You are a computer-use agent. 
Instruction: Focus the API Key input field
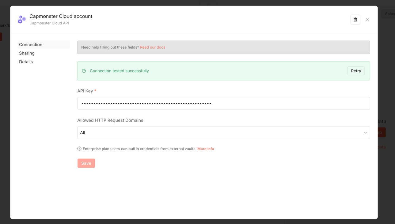(223, 103)
